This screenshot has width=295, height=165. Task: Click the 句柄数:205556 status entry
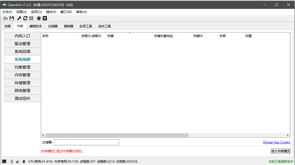click(127, 161)
